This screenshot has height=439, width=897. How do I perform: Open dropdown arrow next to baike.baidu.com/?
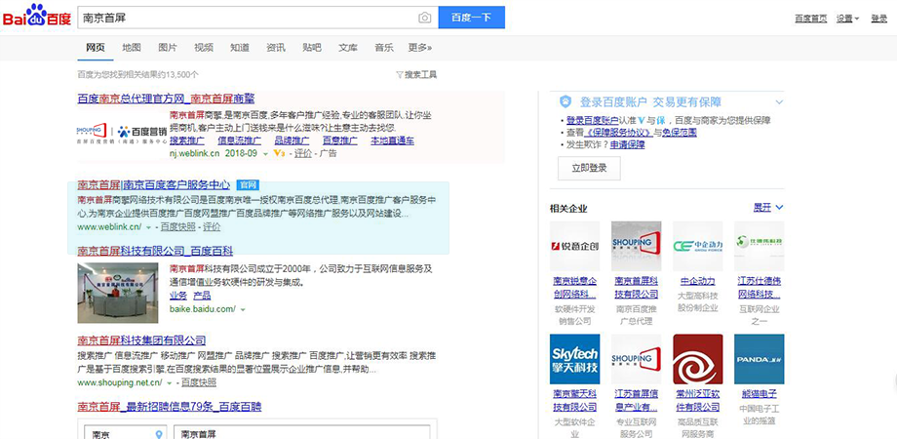(x=243, y=309)
